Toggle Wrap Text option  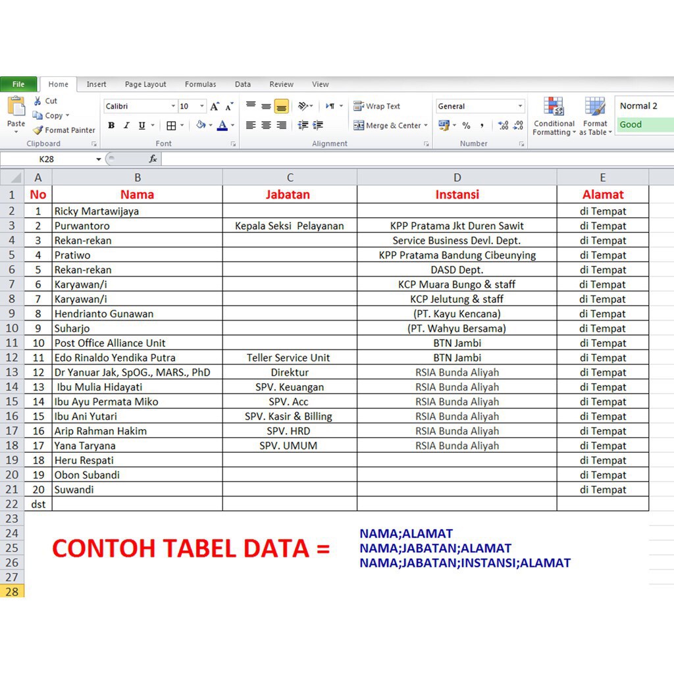coord(376,106)
